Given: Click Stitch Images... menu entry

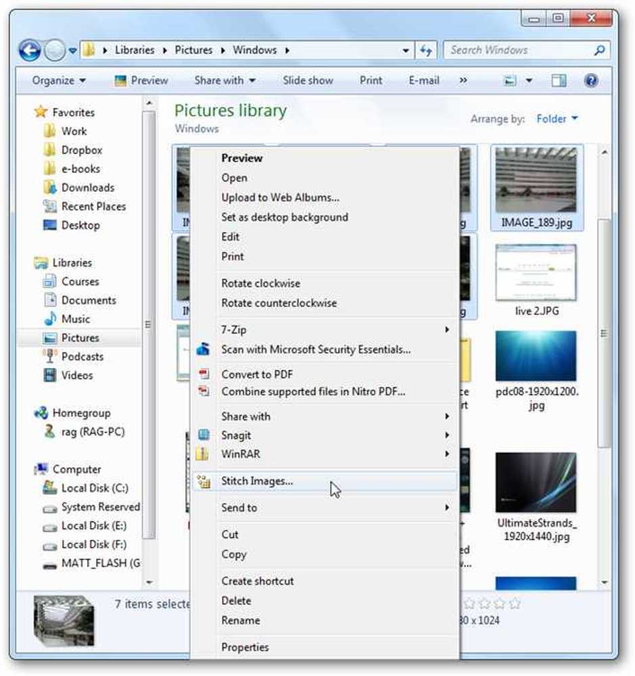Looking at the screenshot, I should 325,481.
